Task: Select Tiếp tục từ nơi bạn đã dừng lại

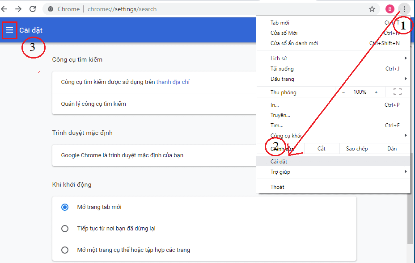Action: 65,229
